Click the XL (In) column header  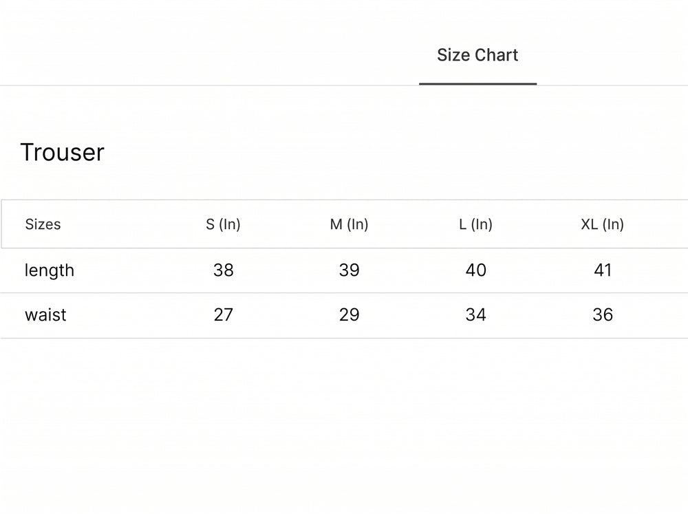[x=602, y=224]
